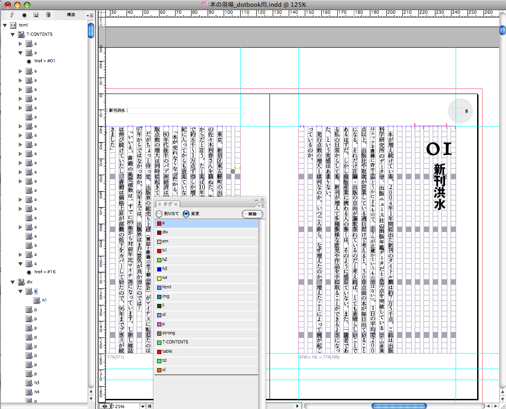This screenshot has width=506, height=409.
Task: Click the attribute dot beside href = #01
Action: (29, 61)
